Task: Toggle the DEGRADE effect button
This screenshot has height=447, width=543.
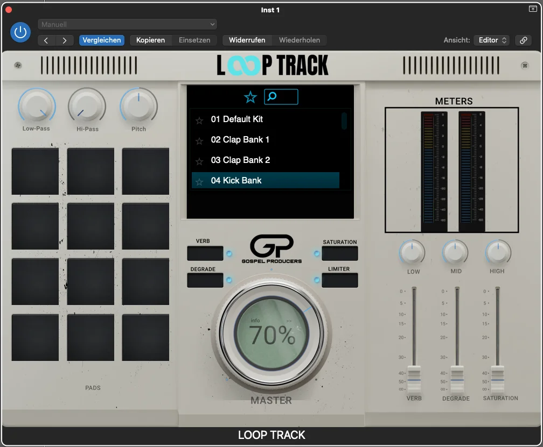Action: [x=205, y=280]
